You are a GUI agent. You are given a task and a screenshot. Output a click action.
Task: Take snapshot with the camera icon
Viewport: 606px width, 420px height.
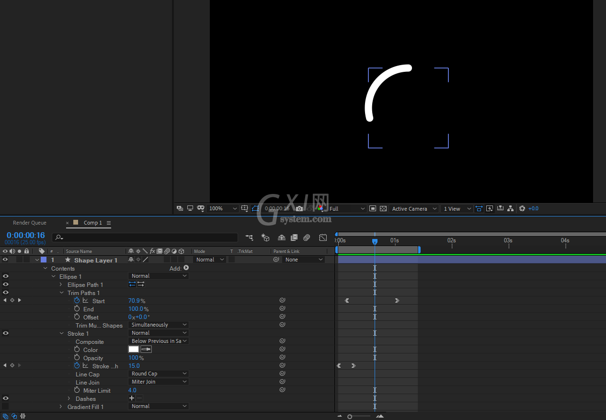tap(299, 208)
